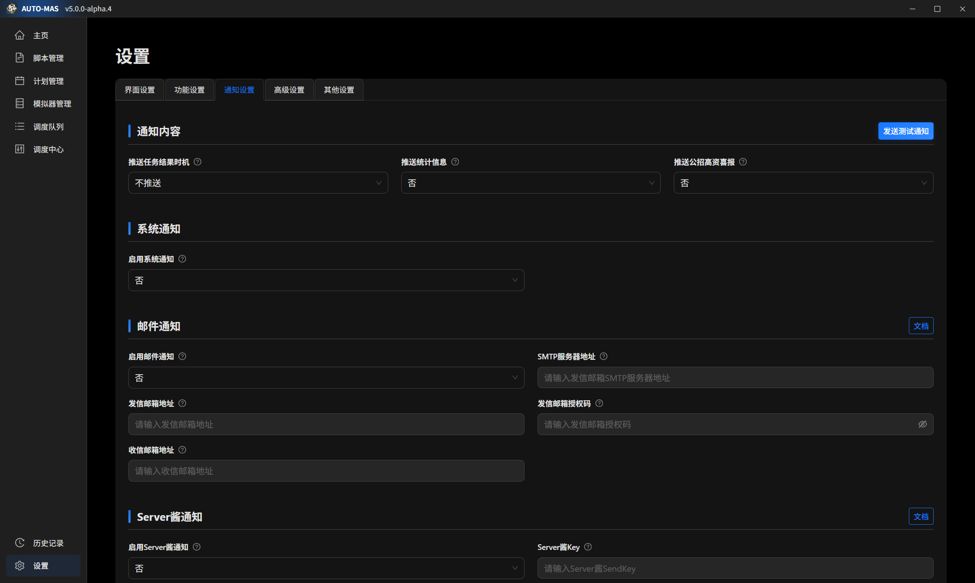Open the 主页 home icon in sidebar
This screenshot has width=975, height=583.
tap(20, 35)
